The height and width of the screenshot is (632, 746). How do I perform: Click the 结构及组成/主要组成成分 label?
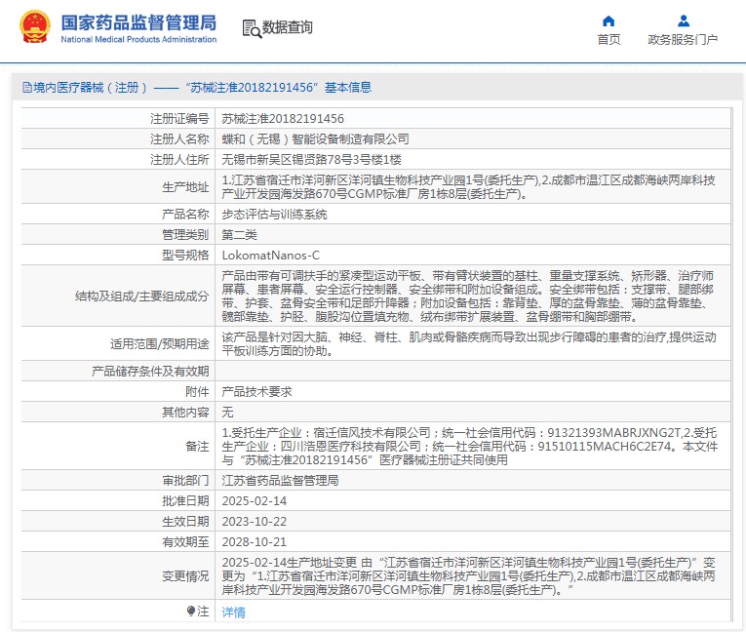142,296
